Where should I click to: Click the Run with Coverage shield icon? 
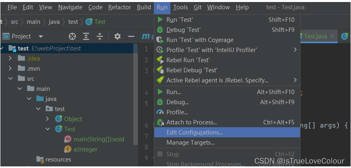160,40
